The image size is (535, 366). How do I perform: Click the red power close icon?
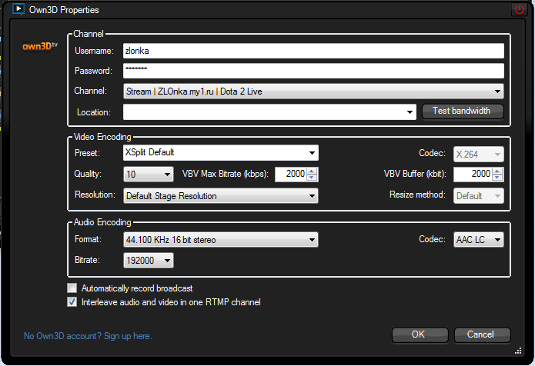pos(518,10)
